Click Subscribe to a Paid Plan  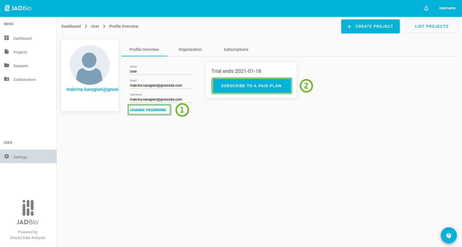[x=251, y=86]
